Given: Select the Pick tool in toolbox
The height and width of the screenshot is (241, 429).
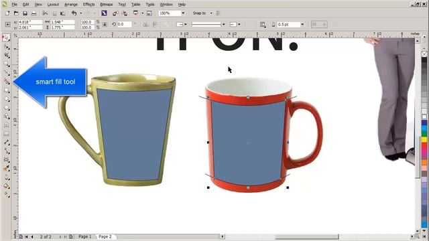Looking at the screenshot, I should [6, 37].
